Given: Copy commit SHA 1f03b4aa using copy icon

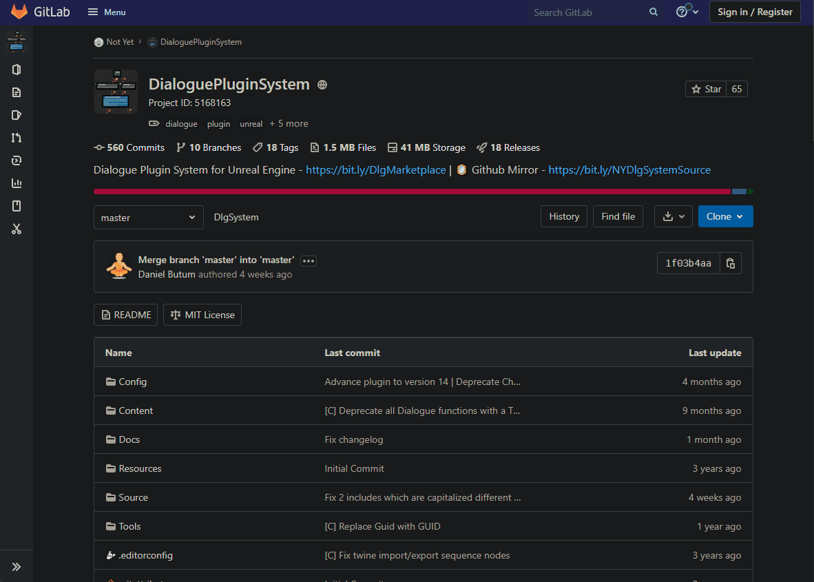Looking at the screenshot, I should click(x=730, y=262).
